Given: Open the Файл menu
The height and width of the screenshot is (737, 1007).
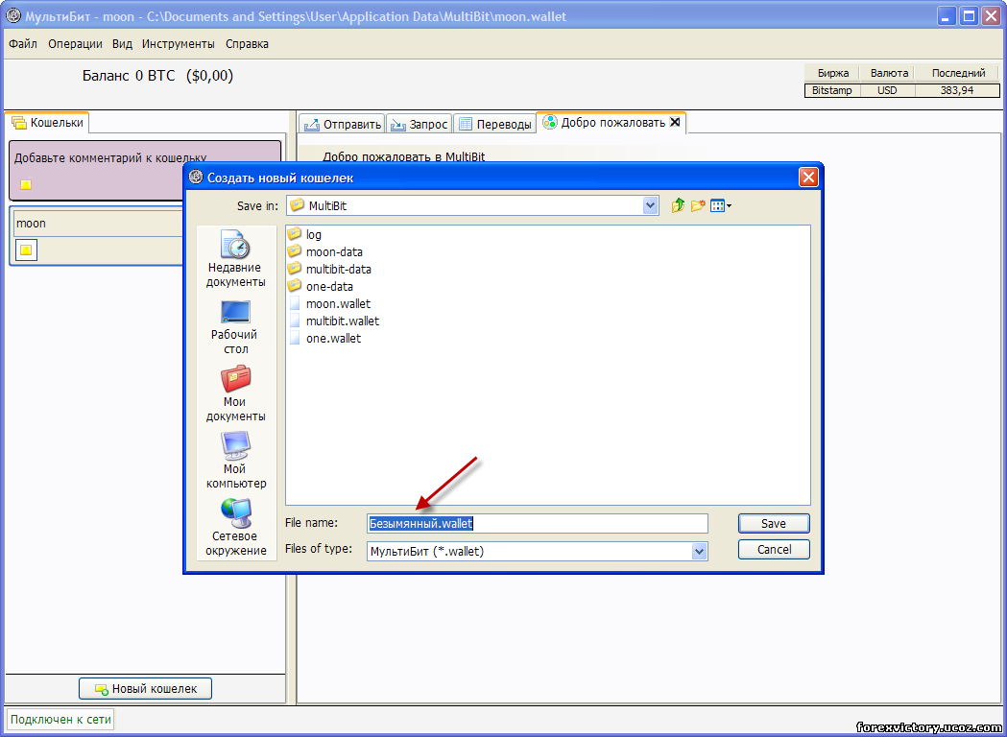Looking at the screenshot, I should coord(23,44).
